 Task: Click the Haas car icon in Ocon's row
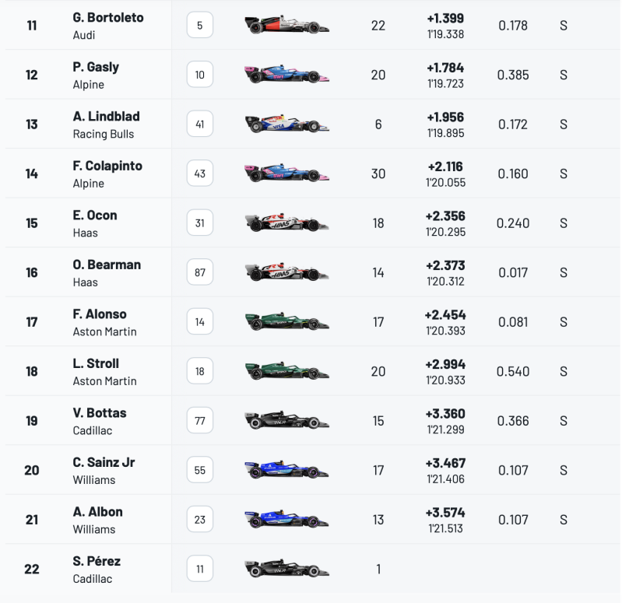[x=286, y=223]
